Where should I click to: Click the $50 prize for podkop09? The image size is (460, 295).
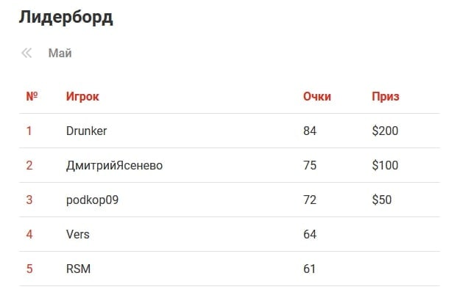pos(382,200)
